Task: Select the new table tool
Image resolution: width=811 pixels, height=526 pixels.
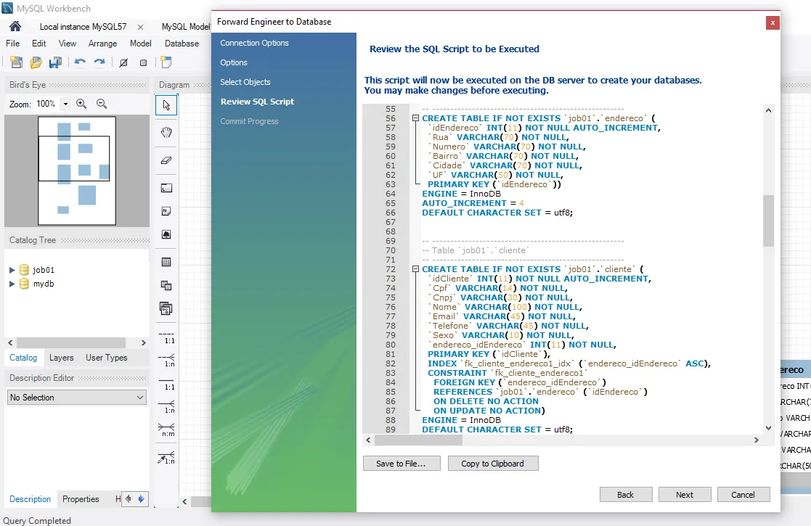Action: [166, 262]
